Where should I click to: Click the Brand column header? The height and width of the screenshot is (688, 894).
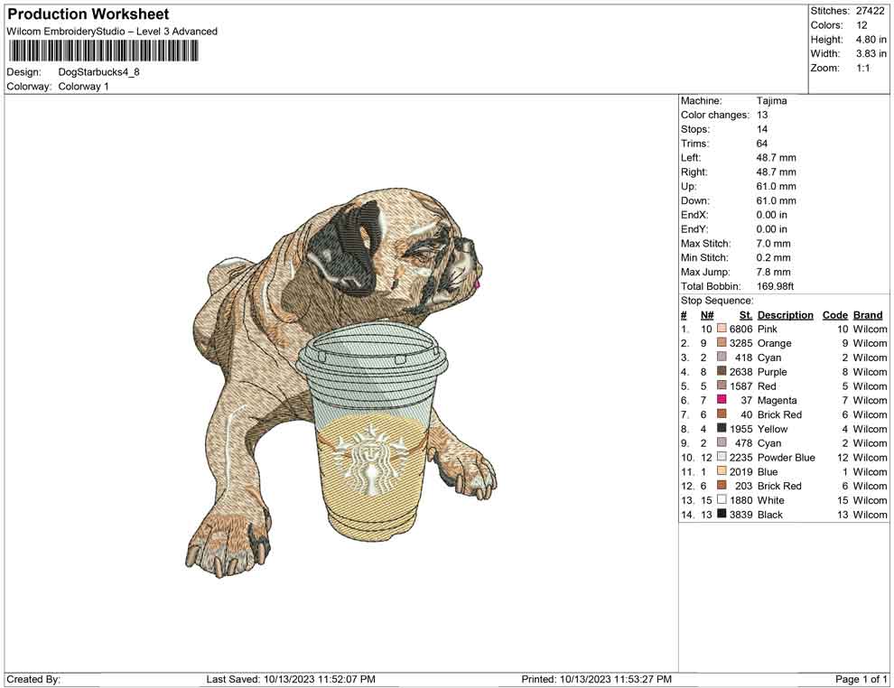coord(868,315)
